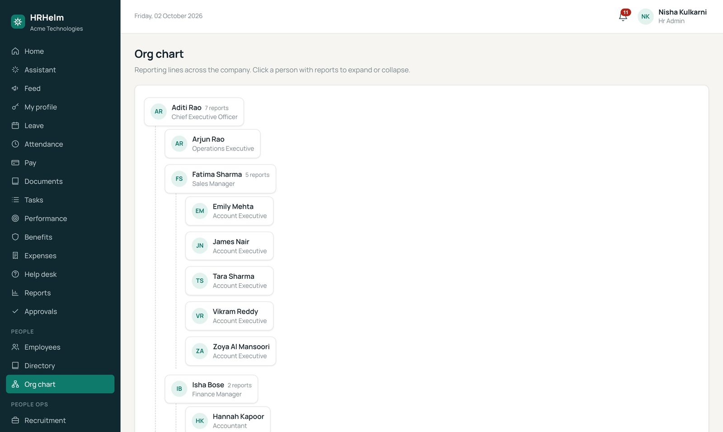Click the Feed megaphone icon
Viewport: 723px width, 432px height.
tap(15, 88)
